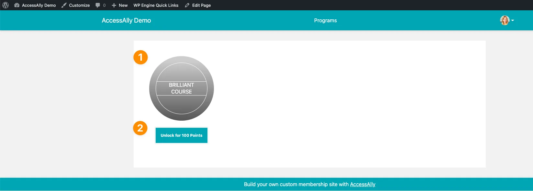533x191 pixels.
Task: Click the Customize paintbrush icon
Action: pos(64,5)
